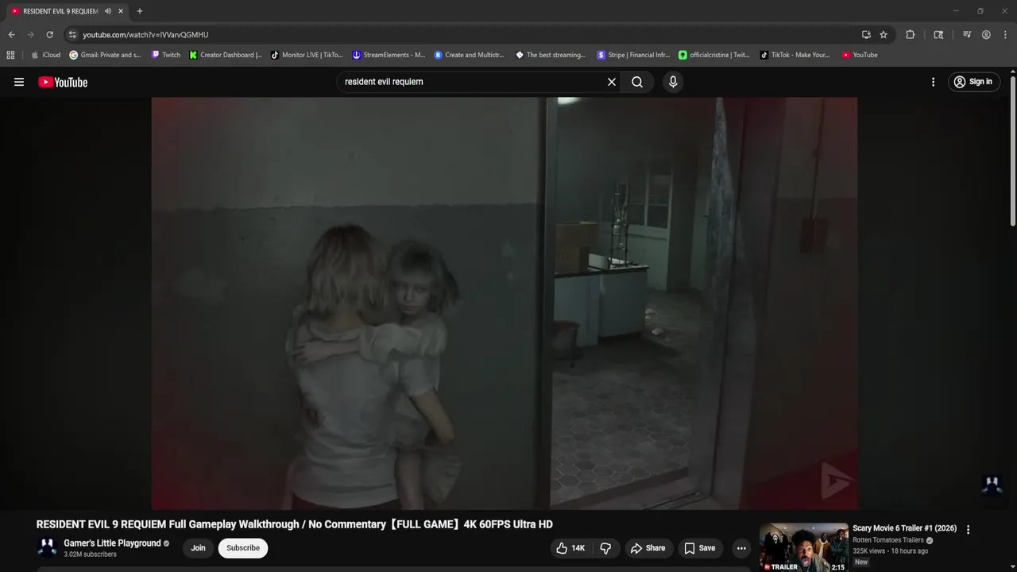Open YouTube settings three-dot menu
Screen dimensions: 1017x572
(933, 82)
